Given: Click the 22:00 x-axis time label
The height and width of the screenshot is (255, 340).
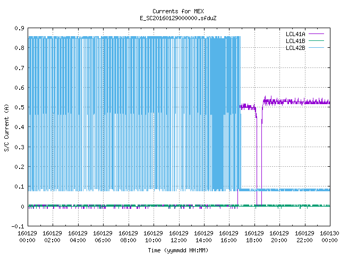Looking at the screenshot, I should coord(304,240).
